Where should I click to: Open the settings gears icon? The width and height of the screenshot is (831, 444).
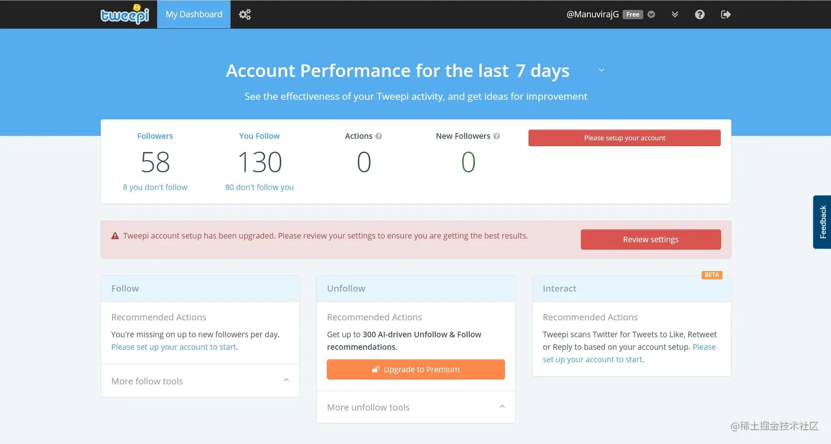click(245, 15)
